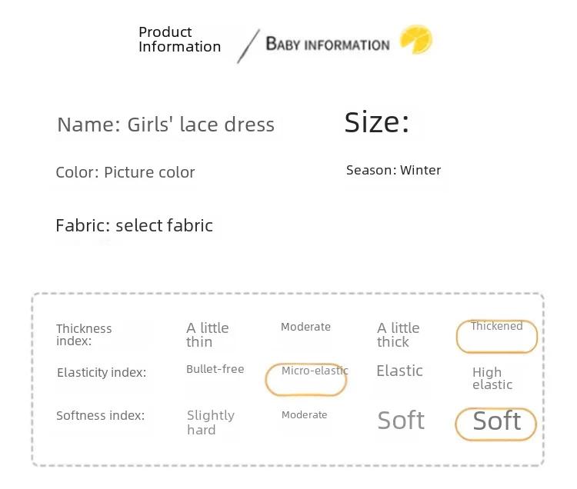
Task: Select the Micro-elastic elasticity option
Action: point(306,379)
